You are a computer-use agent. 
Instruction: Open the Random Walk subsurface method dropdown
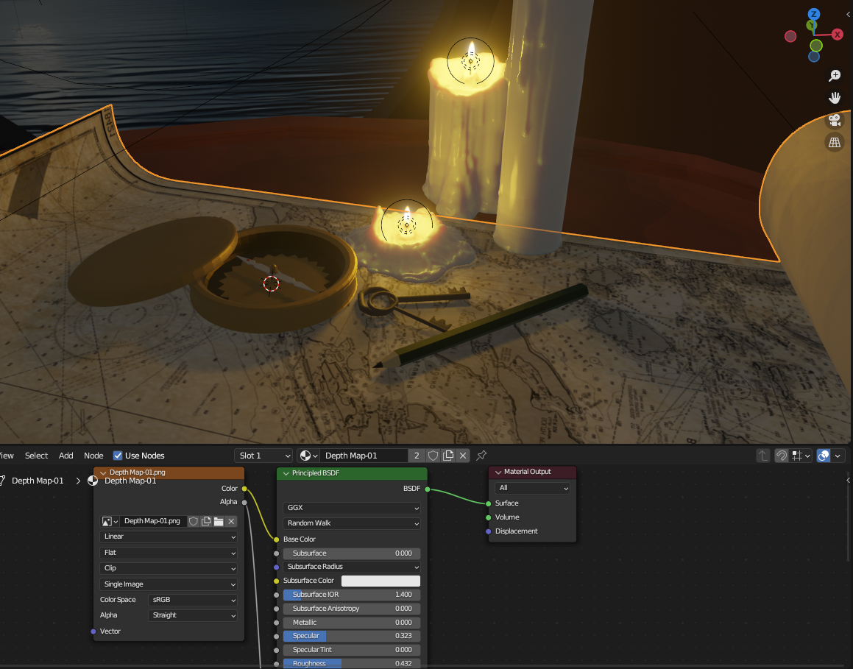point(351,523)
